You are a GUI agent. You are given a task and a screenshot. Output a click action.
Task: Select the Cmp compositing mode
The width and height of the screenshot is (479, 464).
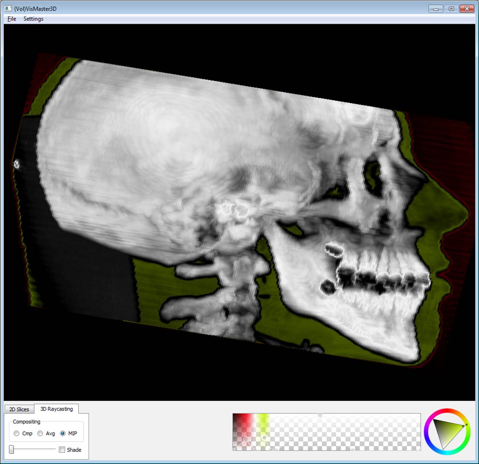pyautogui.click(x=16, y=433)
